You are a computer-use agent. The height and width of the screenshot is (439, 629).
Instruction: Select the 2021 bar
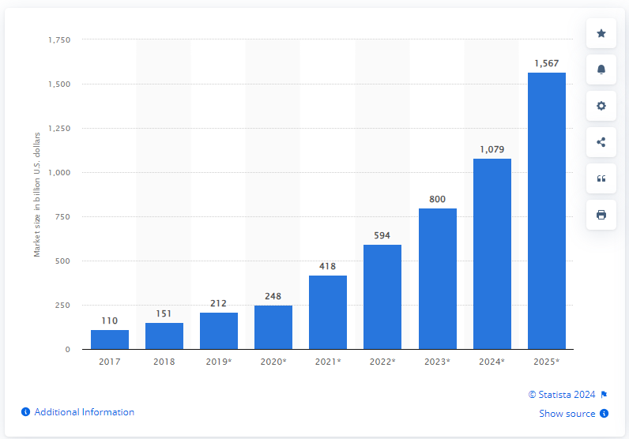pyautogui.click(x=328, y=313)
